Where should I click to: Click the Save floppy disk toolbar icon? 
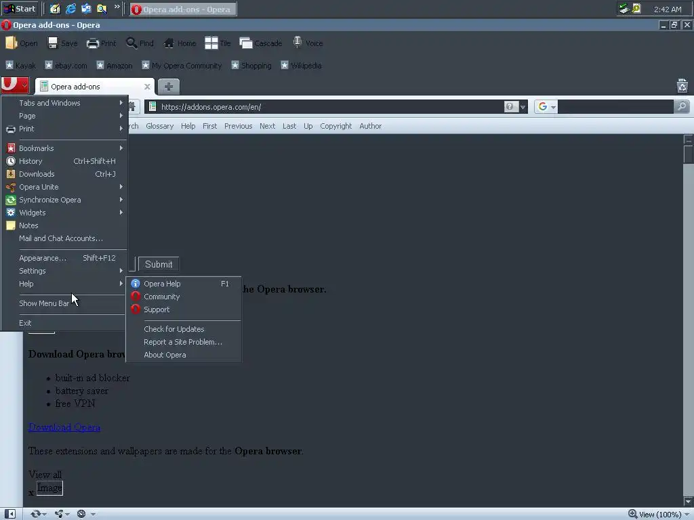click(53, 43)
